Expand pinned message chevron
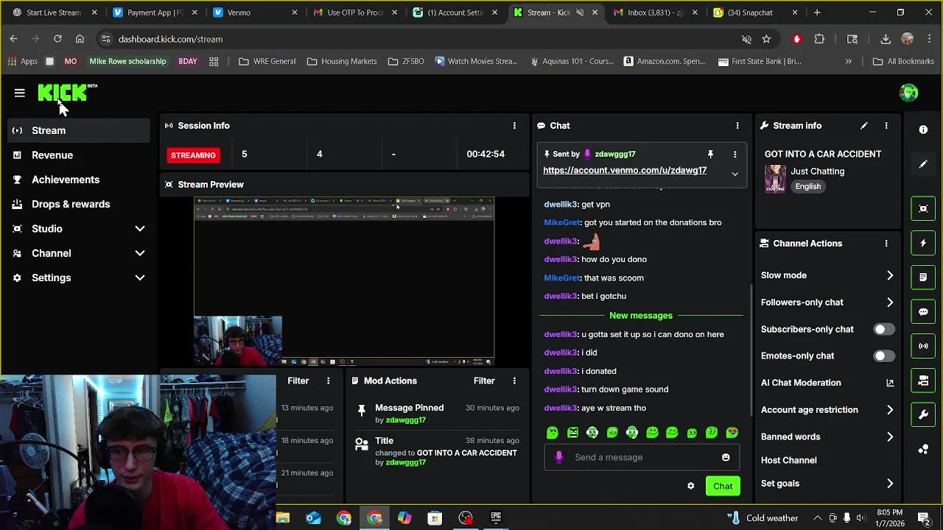943x530 pixels. pos(735,174)
